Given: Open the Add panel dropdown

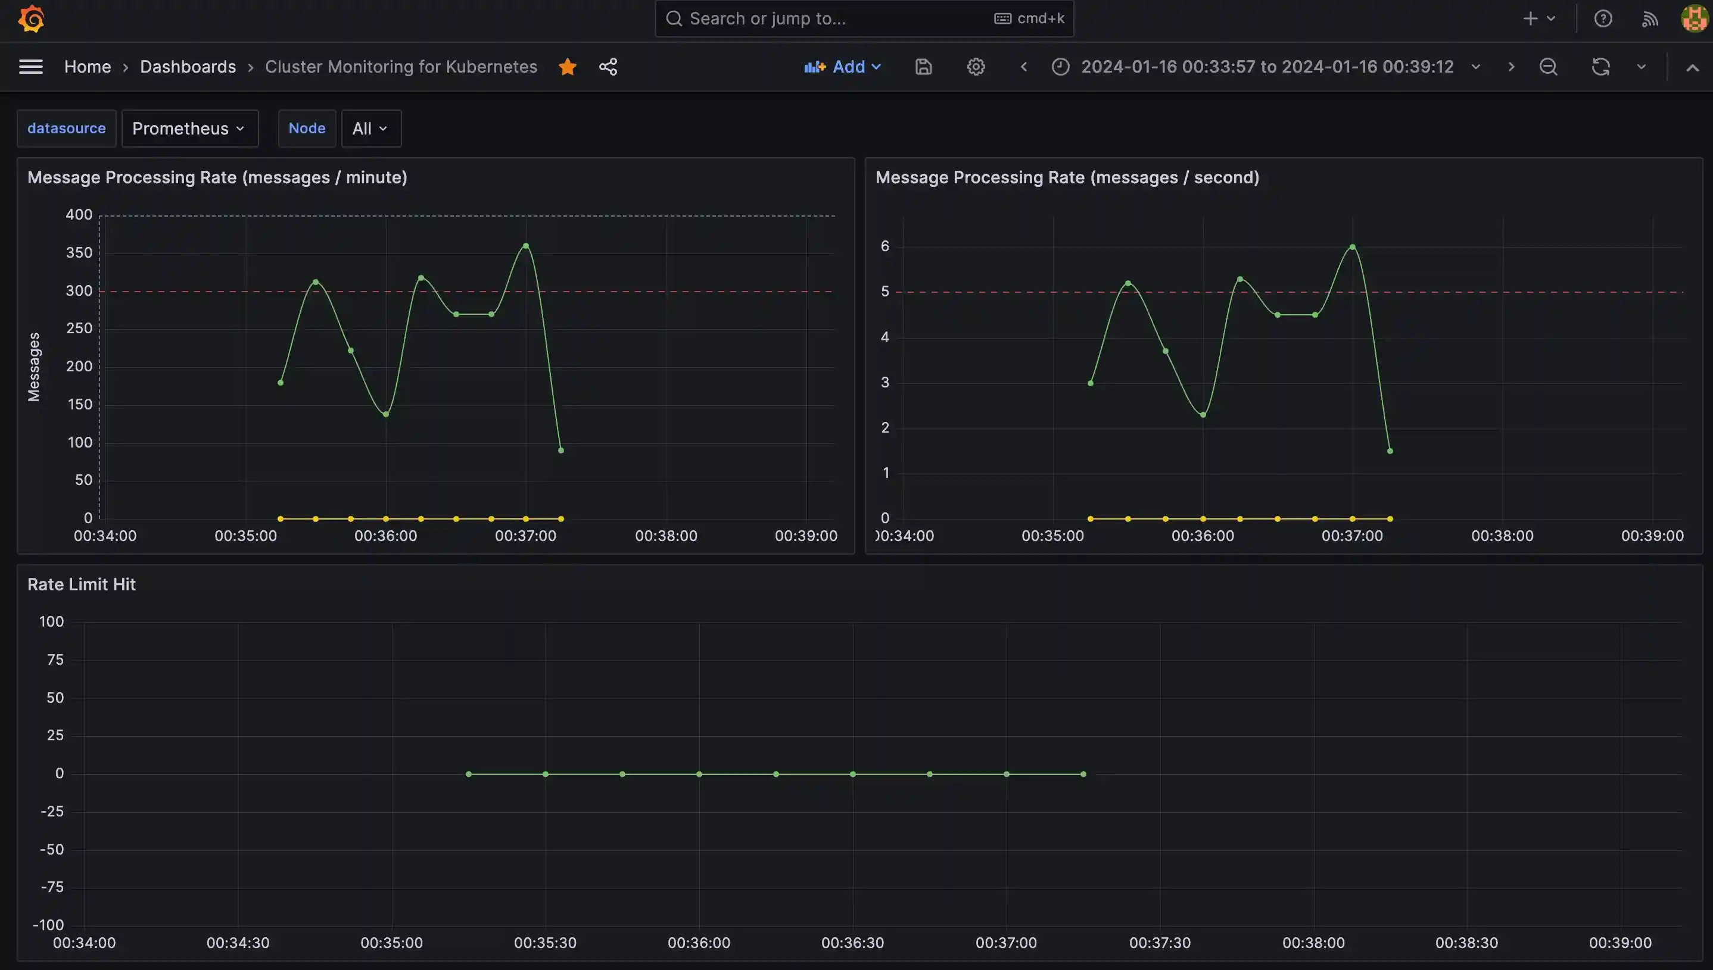Looking at the screenshot, I should coord(843,67).
